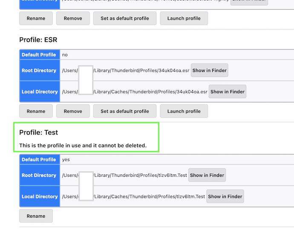This screenshot has width=294, height=239.
Task: Show Test local directory in Finder
Action: (225, 196)
